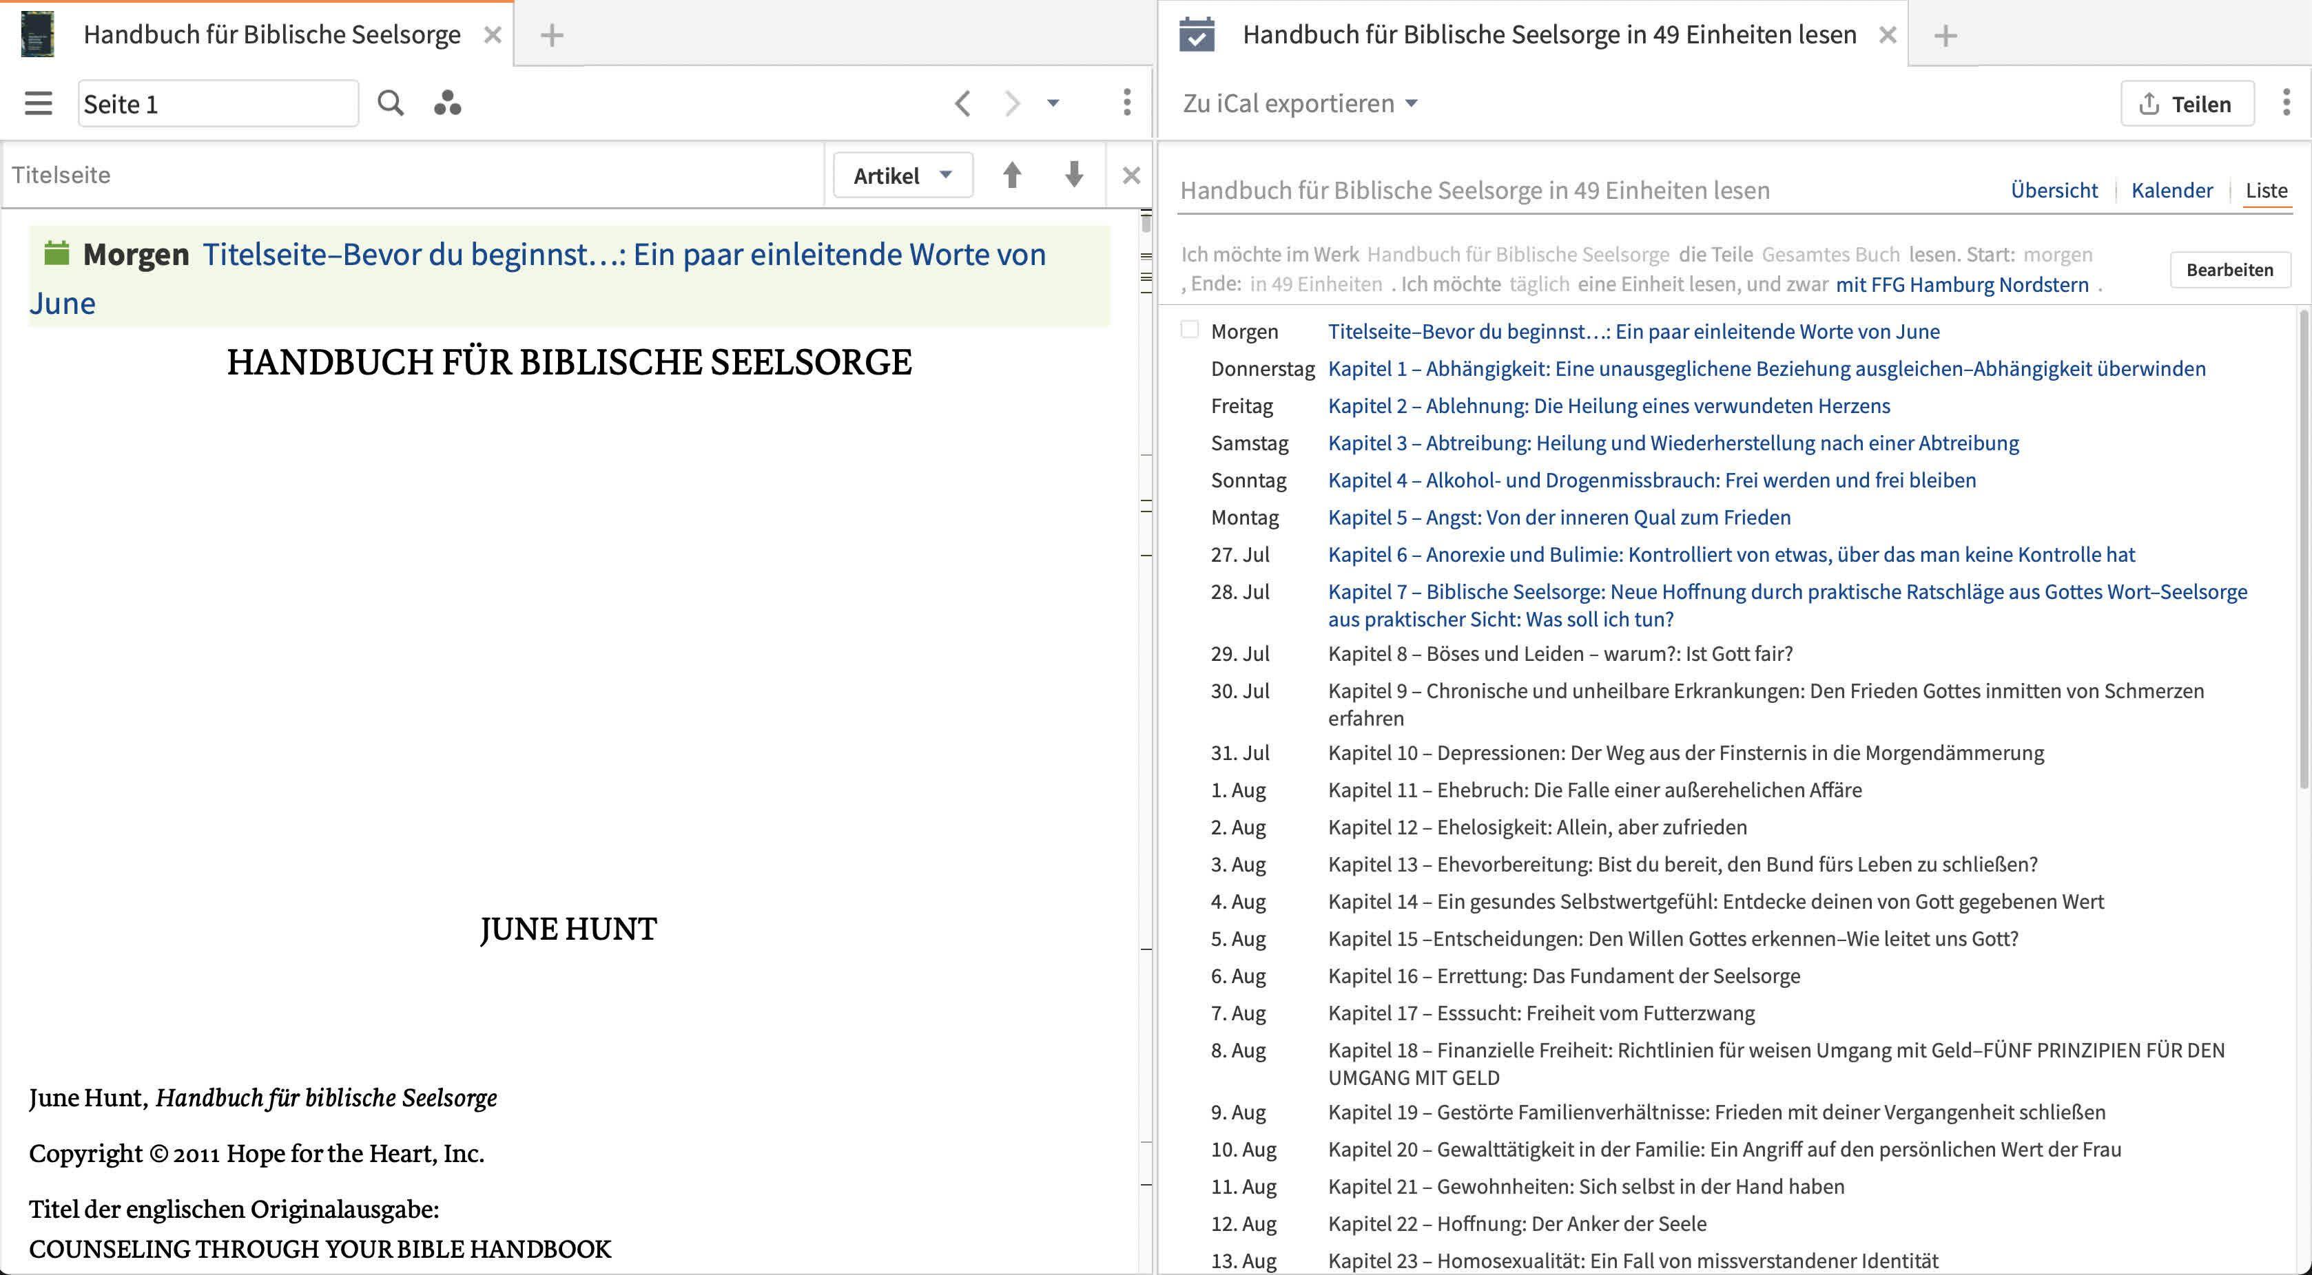
Task: Open the mit FFG Hamburg Nordstern link
Action: (1962, 284)
